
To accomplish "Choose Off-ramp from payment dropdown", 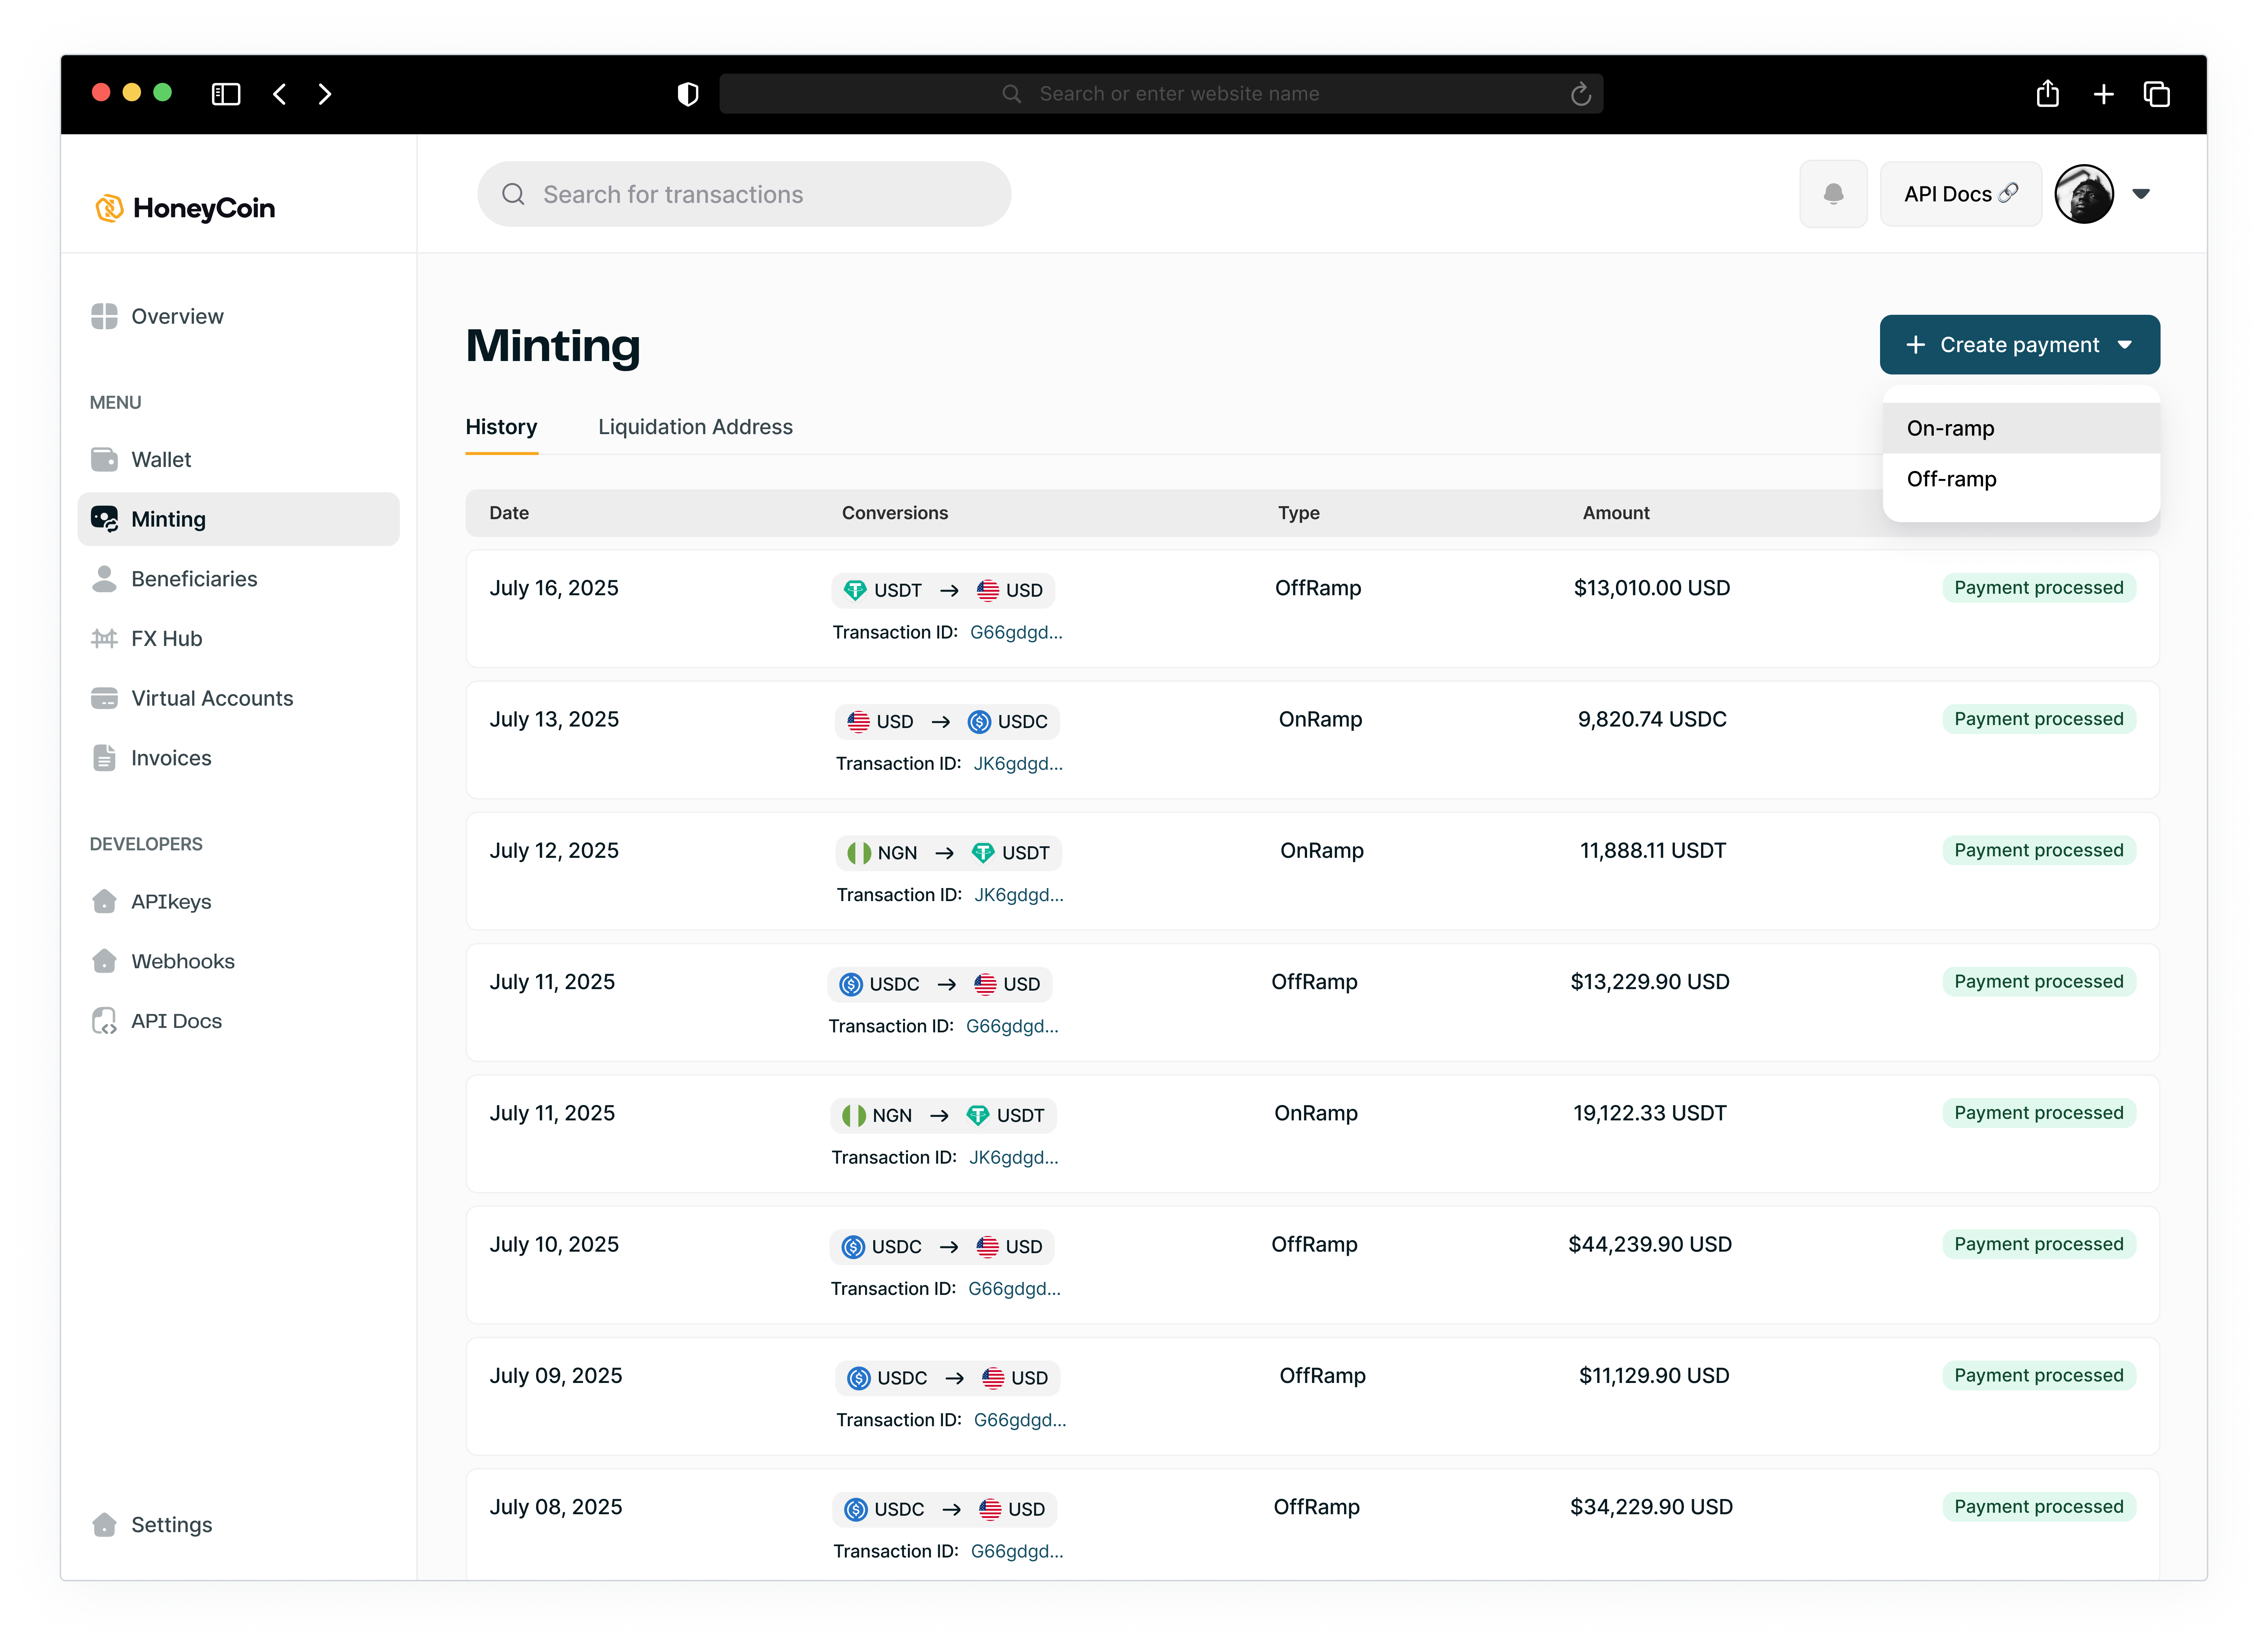I will 1951,479.
